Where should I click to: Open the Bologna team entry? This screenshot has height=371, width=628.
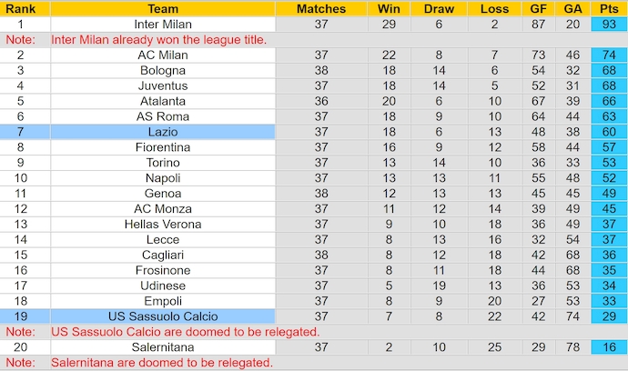[163, 71]
